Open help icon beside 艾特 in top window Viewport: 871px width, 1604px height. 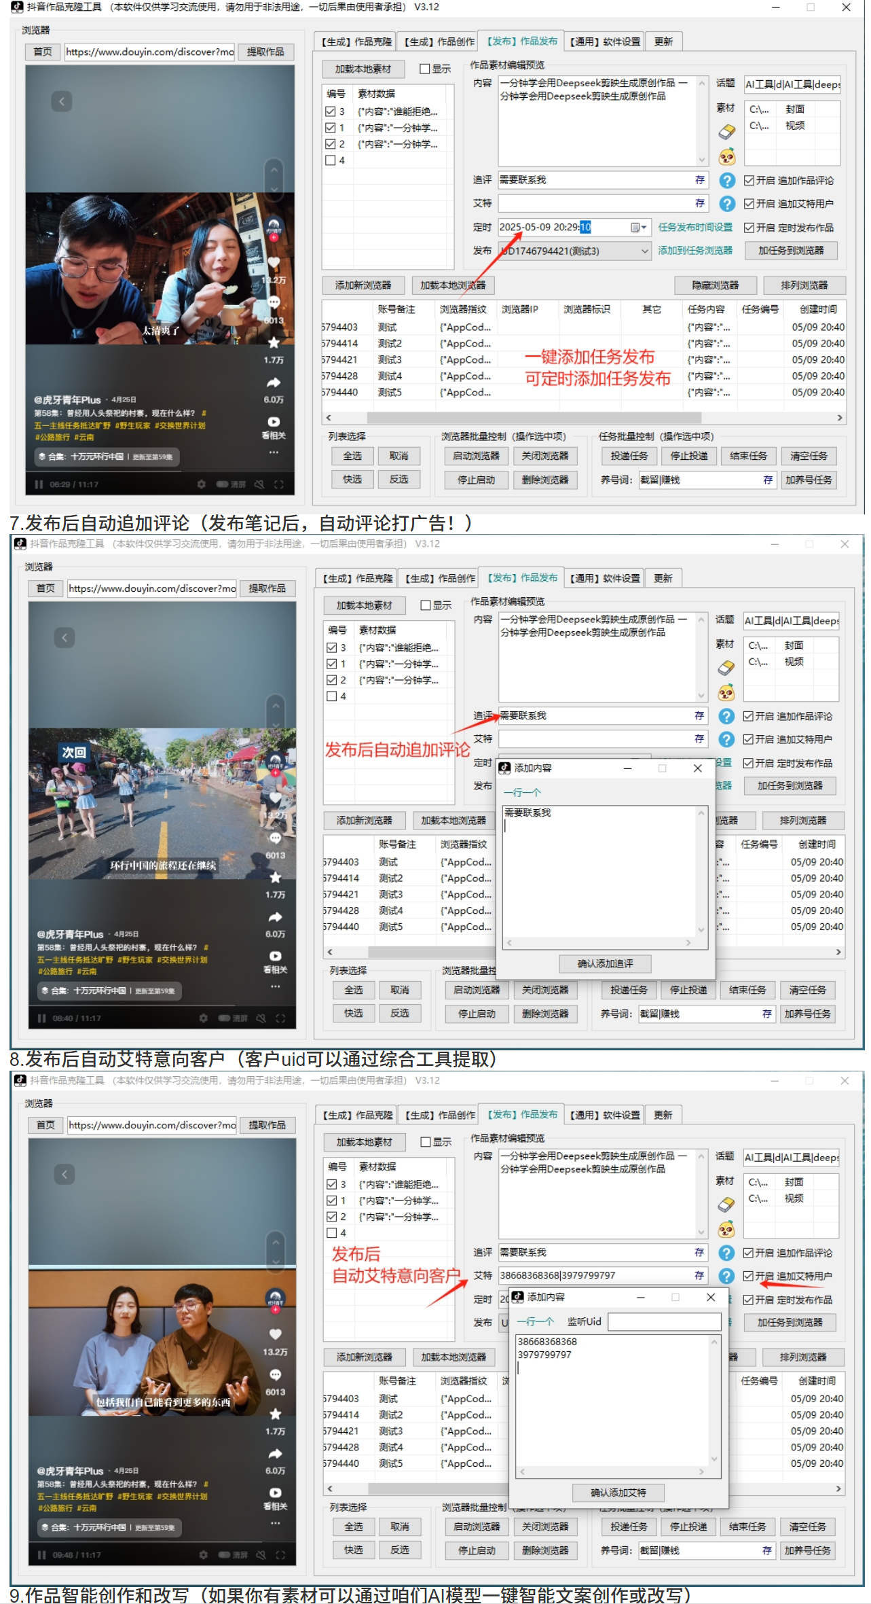[x=726, y=203]
